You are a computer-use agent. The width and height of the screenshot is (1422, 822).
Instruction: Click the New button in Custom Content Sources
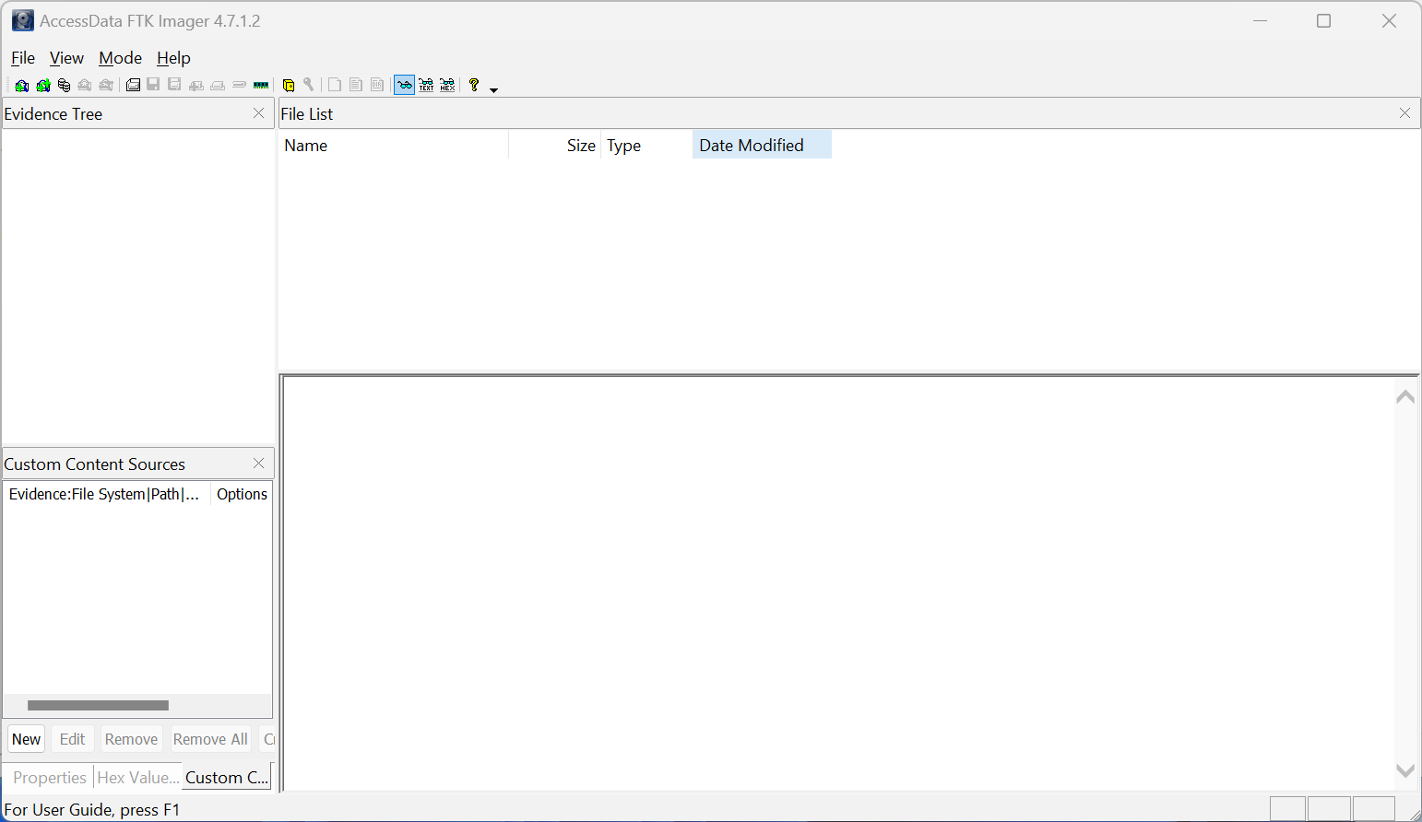pyautogui.click(x=27, y=739)
